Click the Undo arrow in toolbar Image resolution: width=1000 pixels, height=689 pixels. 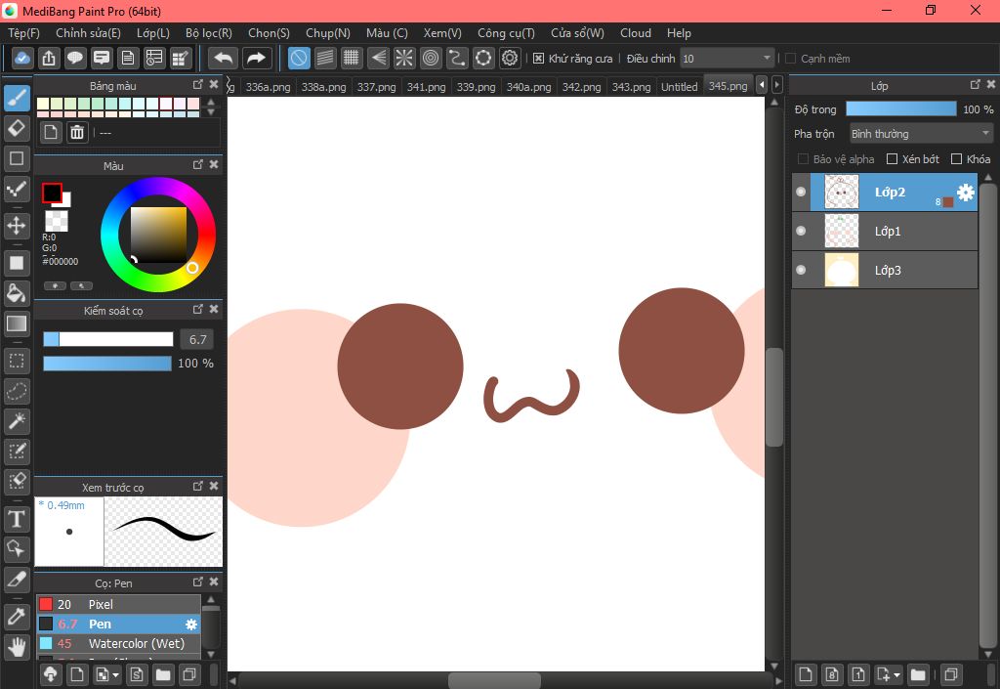224,58
